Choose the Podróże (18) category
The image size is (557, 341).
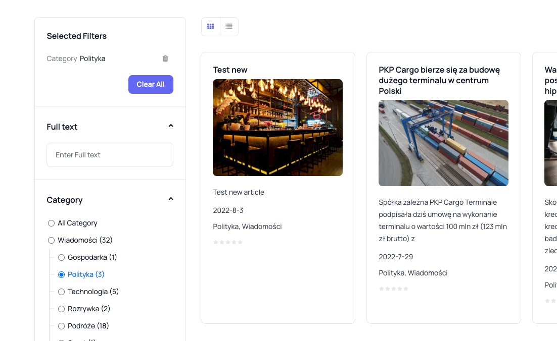(x=62, y=326)
